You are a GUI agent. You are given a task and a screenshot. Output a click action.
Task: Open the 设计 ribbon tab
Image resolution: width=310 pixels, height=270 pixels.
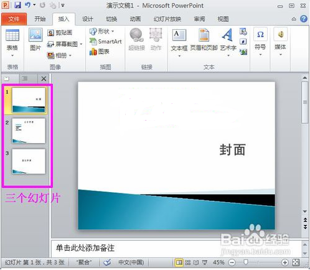pos(87,19)
